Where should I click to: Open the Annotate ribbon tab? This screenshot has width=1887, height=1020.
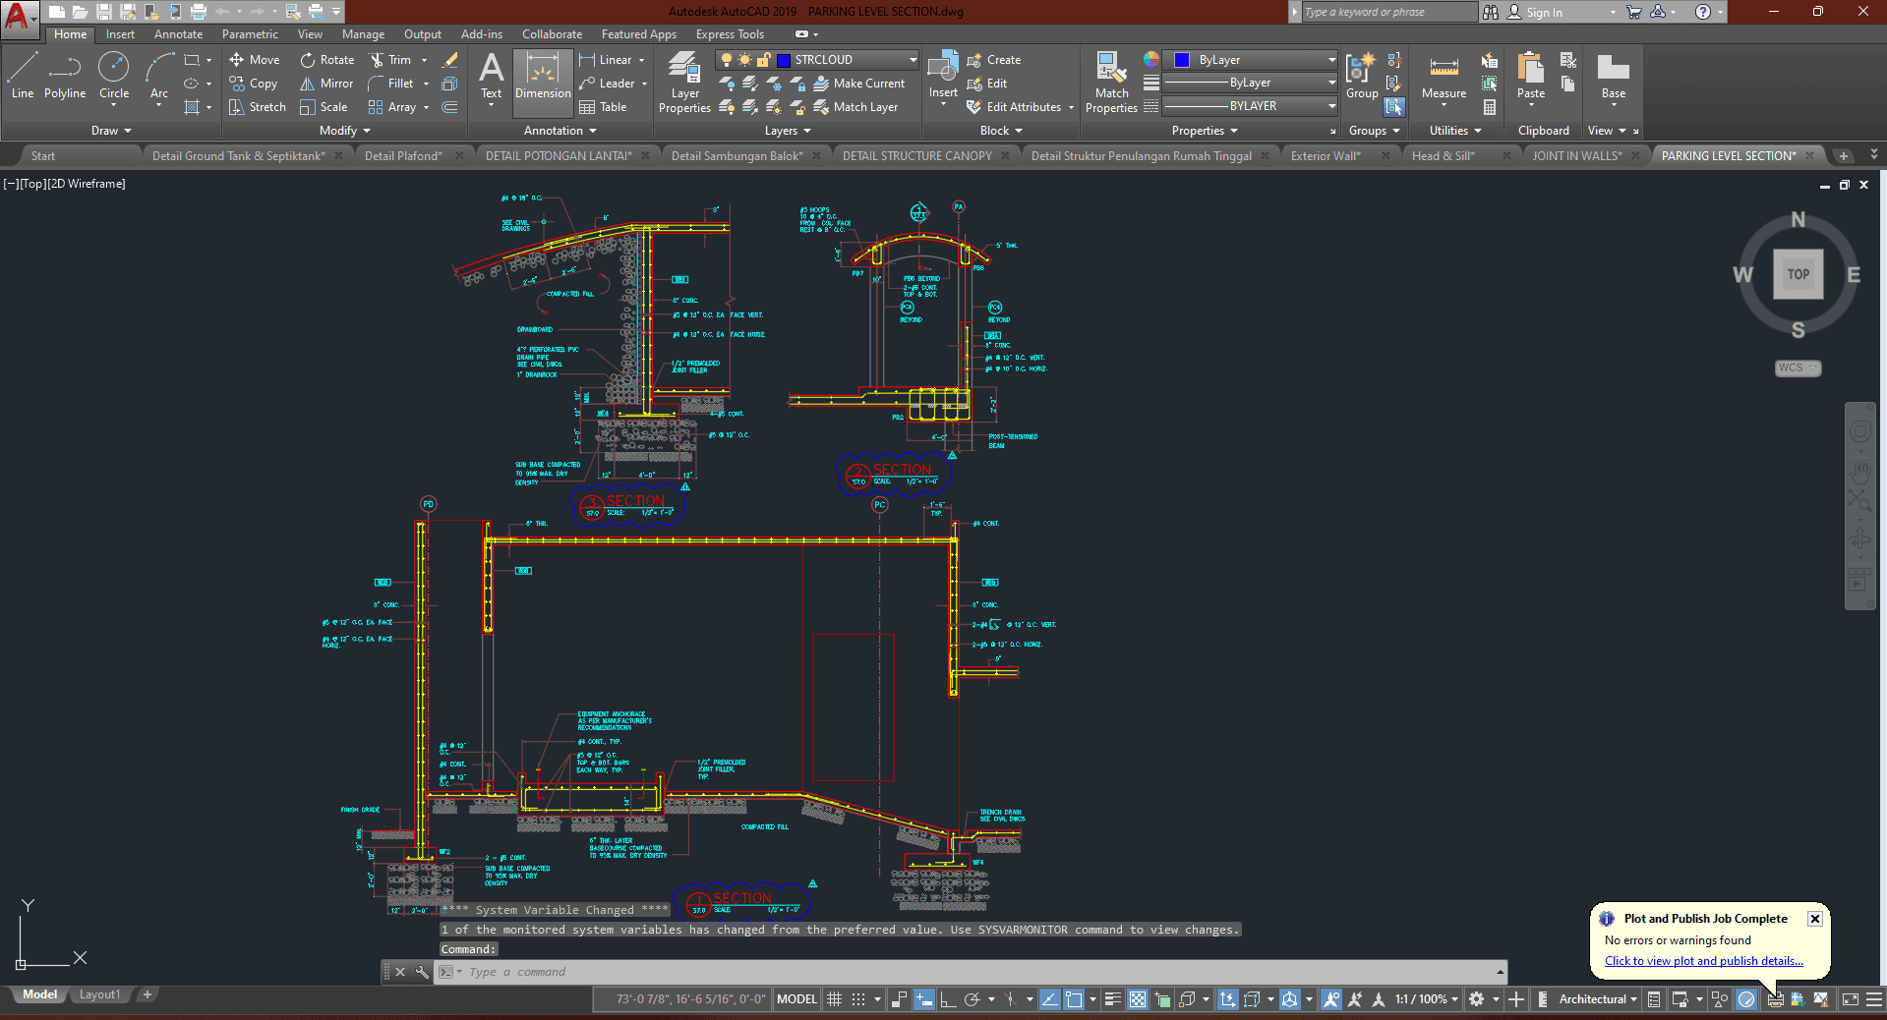tap(178, 34)
